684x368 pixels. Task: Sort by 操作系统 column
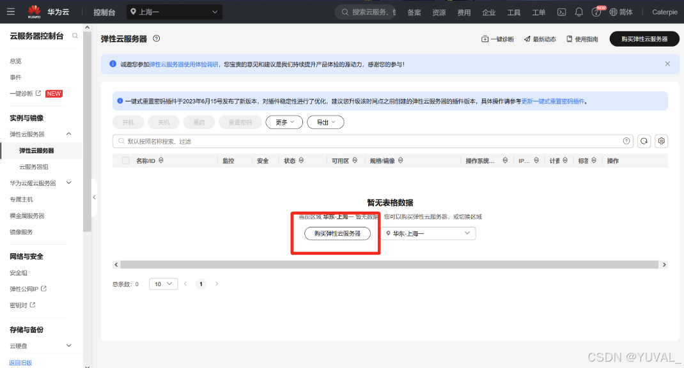click(x=505, y=160)
